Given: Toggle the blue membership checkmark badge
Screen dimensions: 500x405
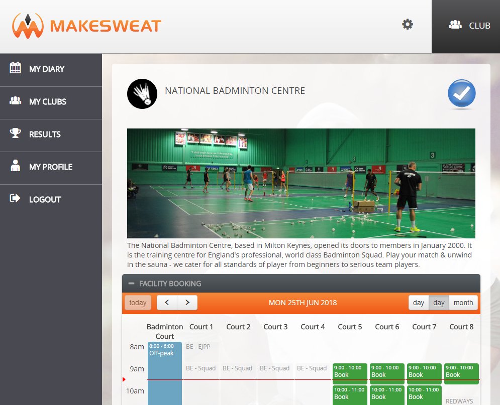Looking at the screenshot, I should pos(461,93).
